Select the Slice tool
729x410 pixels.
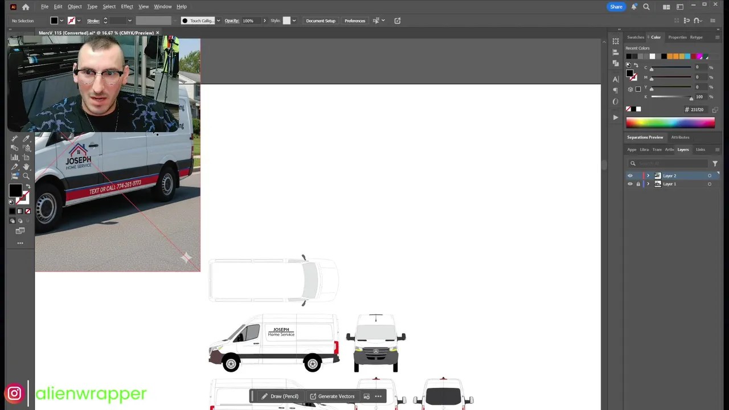pos(14,167)
